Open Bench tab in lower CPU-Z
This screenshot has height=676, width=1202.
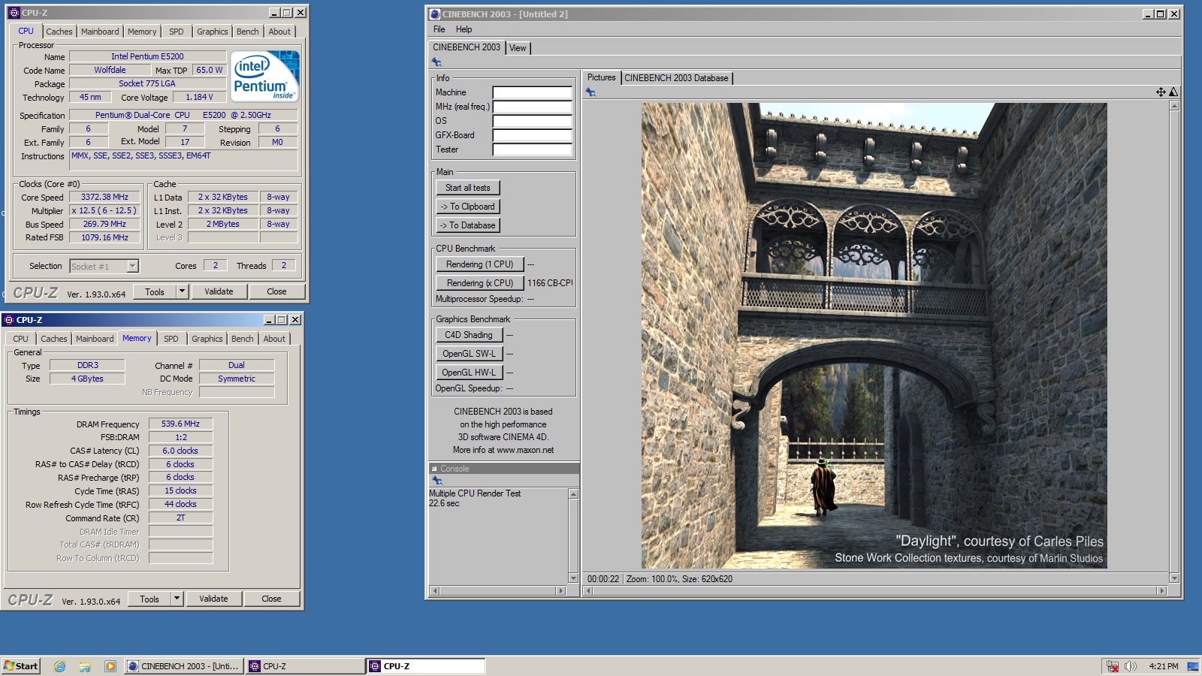(243, 339)
